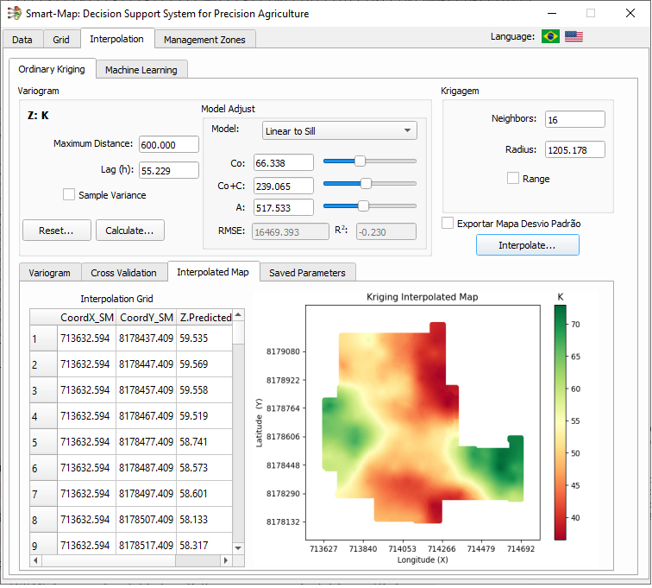652x588 pixels.
Task: Adjust the A range slider handle
Action: [x=363, y=205]
